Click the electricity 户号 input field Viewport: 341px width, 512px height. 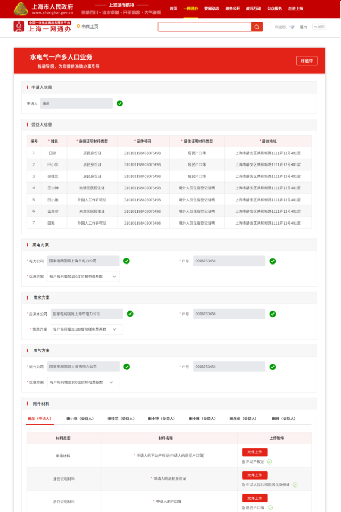point(229,261)
